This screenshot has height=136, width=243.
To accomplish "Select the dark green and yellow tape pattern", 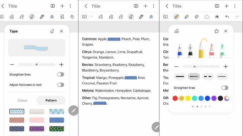I will click(56, 129).
